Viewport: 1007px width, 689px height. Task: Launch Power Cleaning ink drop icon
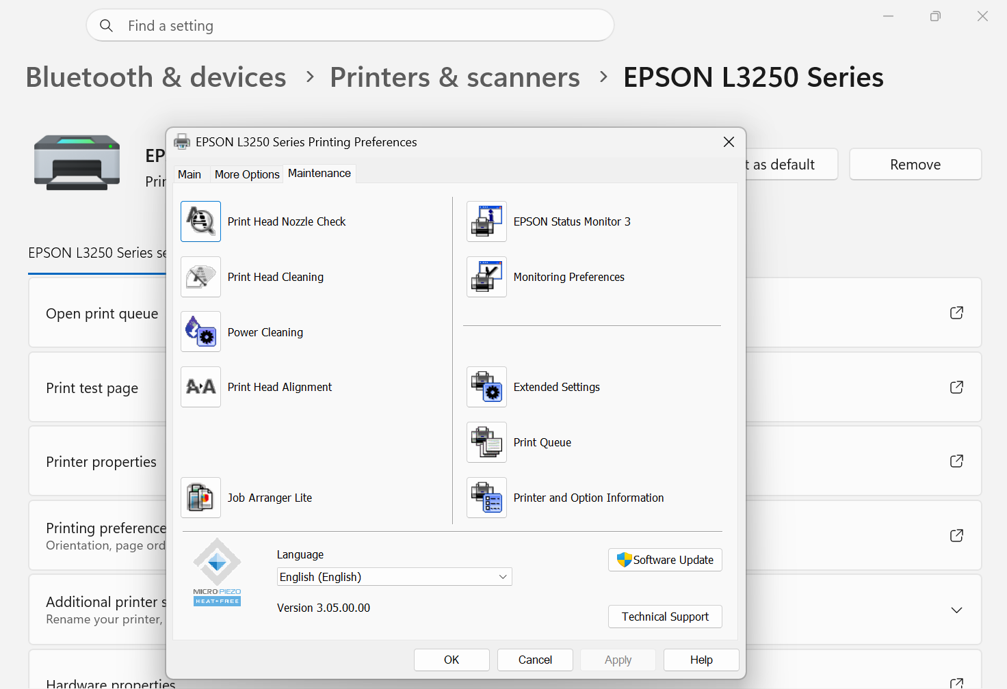pos(200,332)
